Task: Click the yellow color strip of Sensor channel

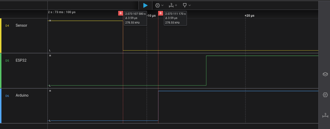Action: point(1,35)
